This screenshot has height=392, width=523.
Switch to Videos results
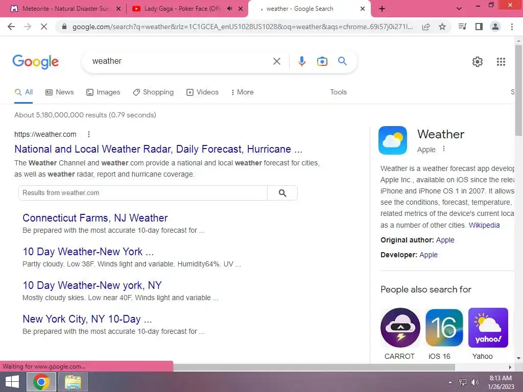pos(202,92)
